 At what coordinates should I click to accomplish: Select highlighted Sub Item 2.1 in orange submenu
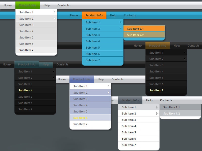pos(144,29)
